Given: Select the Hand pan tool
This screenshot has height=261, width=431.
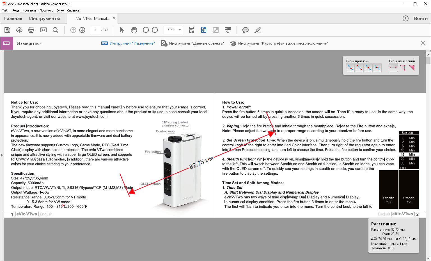Looking at the screenshot, I should point(134,30).
